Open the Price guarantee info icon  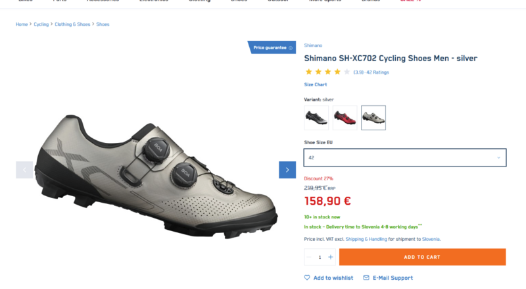pos(291,47)
